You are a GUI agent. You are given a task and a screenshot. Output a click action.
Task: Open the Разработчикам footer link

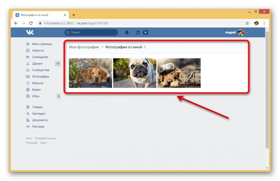click(46, 138)
